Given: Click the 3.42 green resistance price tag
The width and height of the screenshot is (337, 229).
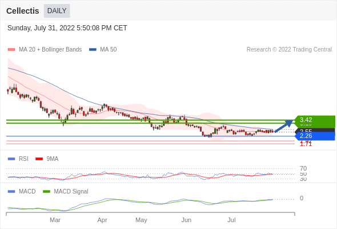Looking at the screenshot, I should pyautogui.click(x=314, y=120).
